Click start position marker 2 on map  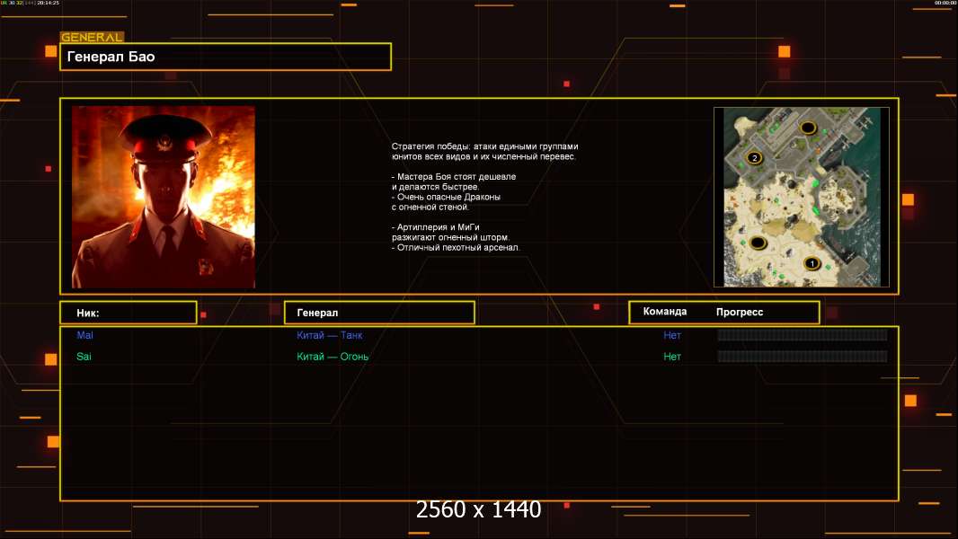click(755, 157)
